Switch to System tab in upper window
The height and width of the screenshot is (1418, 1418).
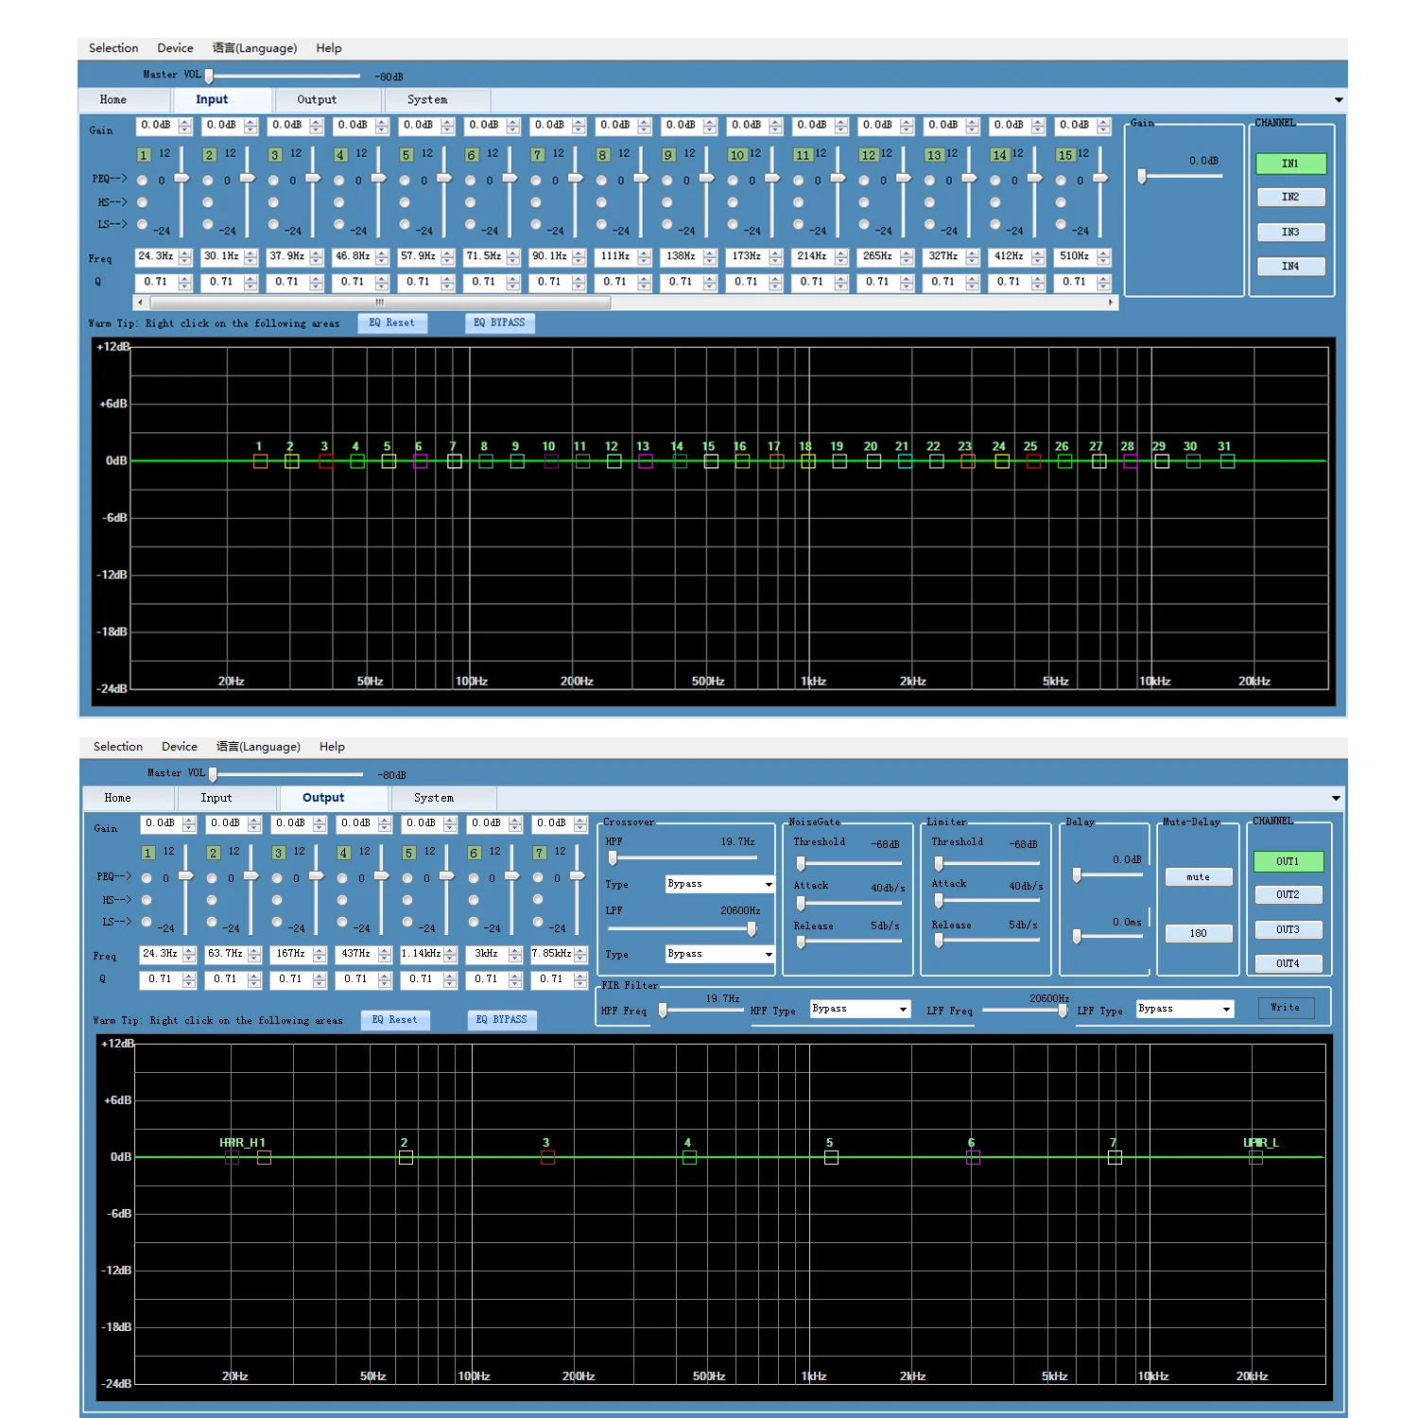437,99
